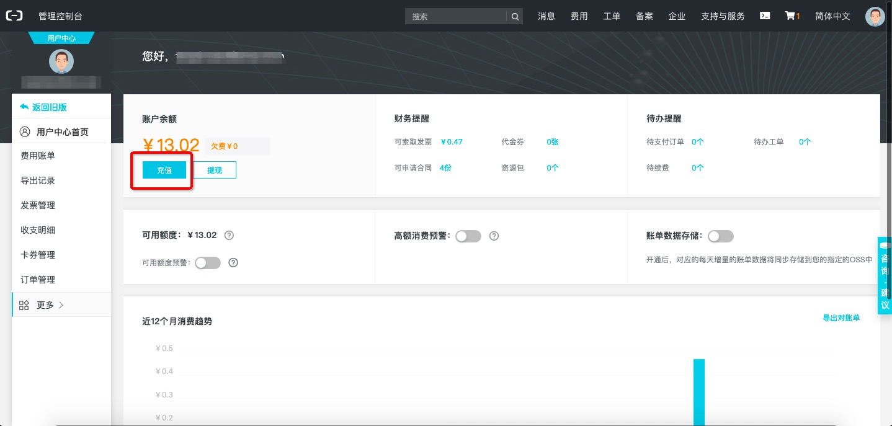The height and width of the screenshot is (426, 892).
Task: Open the 费用 menu
Action: [579, 16]
